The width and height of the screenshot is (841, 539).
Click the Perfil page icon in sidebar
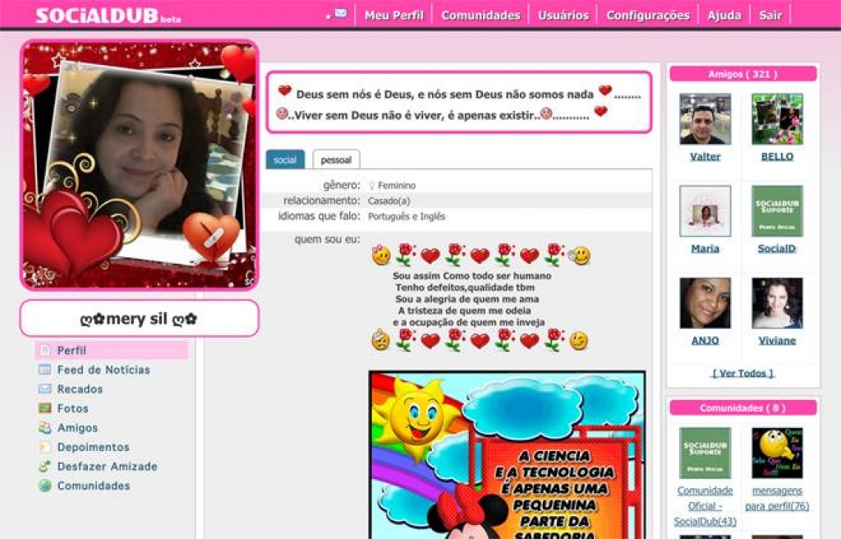click(45, 351)
